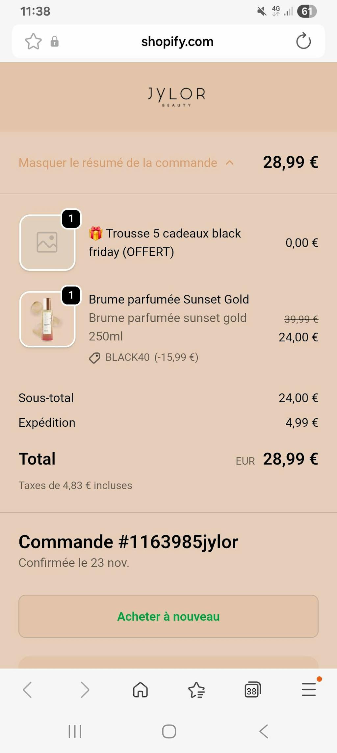Bookmark page with the star icon

pyautogui.click(x=33, y=42)
